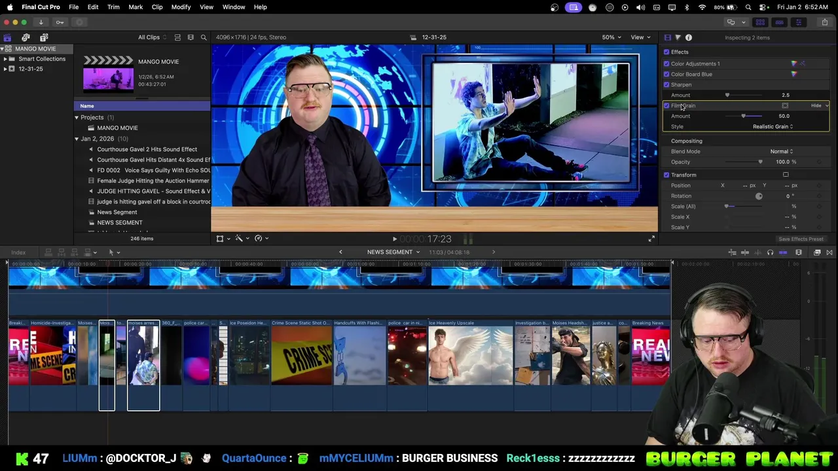
Task: Open color icon for Color Adjustments 1
Action: (794, 63)
